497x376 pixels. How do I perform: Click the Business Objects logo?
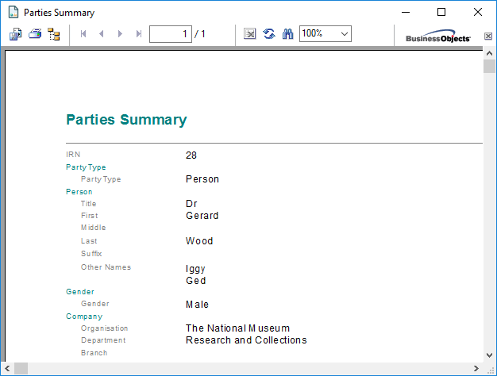[437, 37]
